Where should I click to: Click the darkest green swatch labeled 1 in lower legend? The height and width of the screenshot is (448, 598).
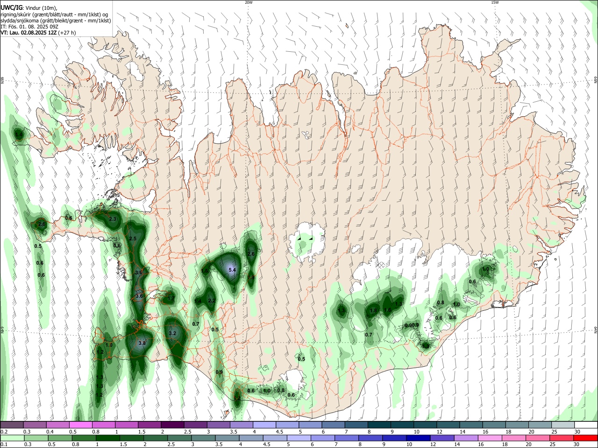point(108,438)
